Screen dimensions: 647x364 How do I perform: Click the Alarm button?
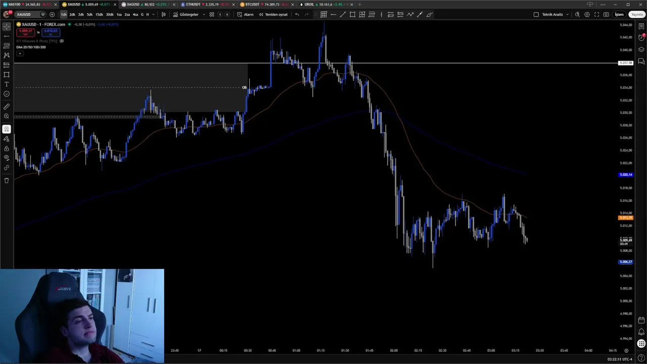coord(245,14)
